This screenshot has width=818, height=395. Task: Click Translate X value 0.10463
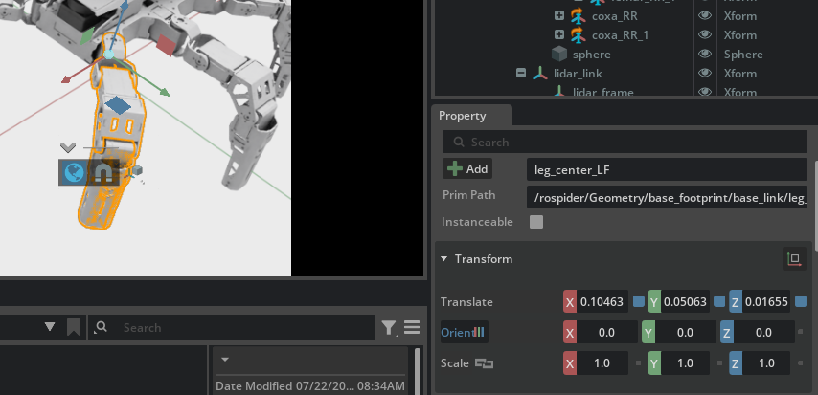pyautogui.click(x=602, y=301)
